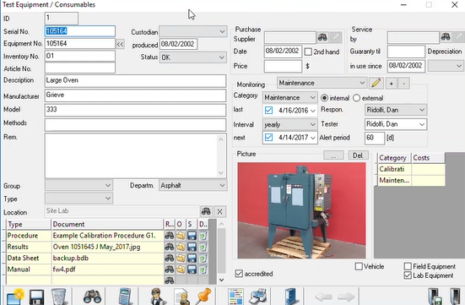Select the external radio button
The height and width of the screenshot is (305, 465).
click(356, 98)
